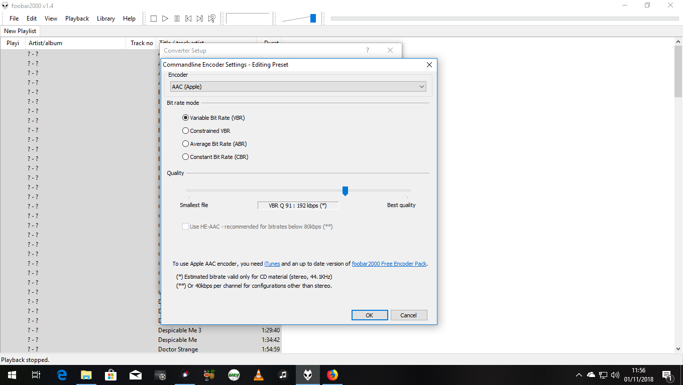
Task: Open the Edit menu
Action: 32,19
